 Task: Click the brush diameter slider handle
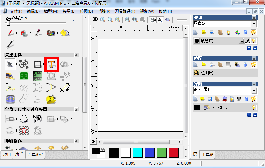click(8, 23)
